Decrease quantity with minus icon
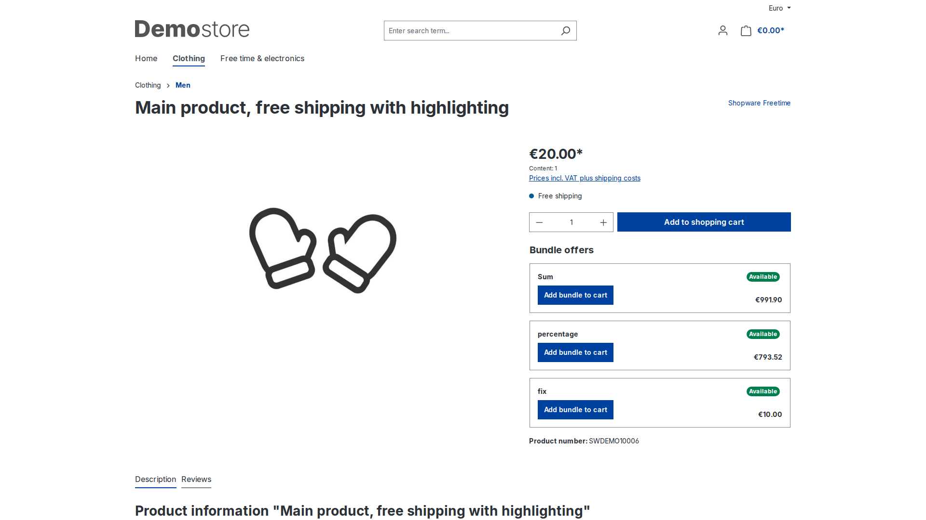The height and width of the screenshot is (520, 926). [540, 222]
